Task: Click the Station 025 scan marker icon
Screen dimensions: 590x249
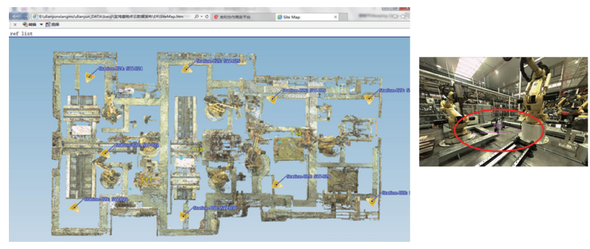Action: point(185,68)
